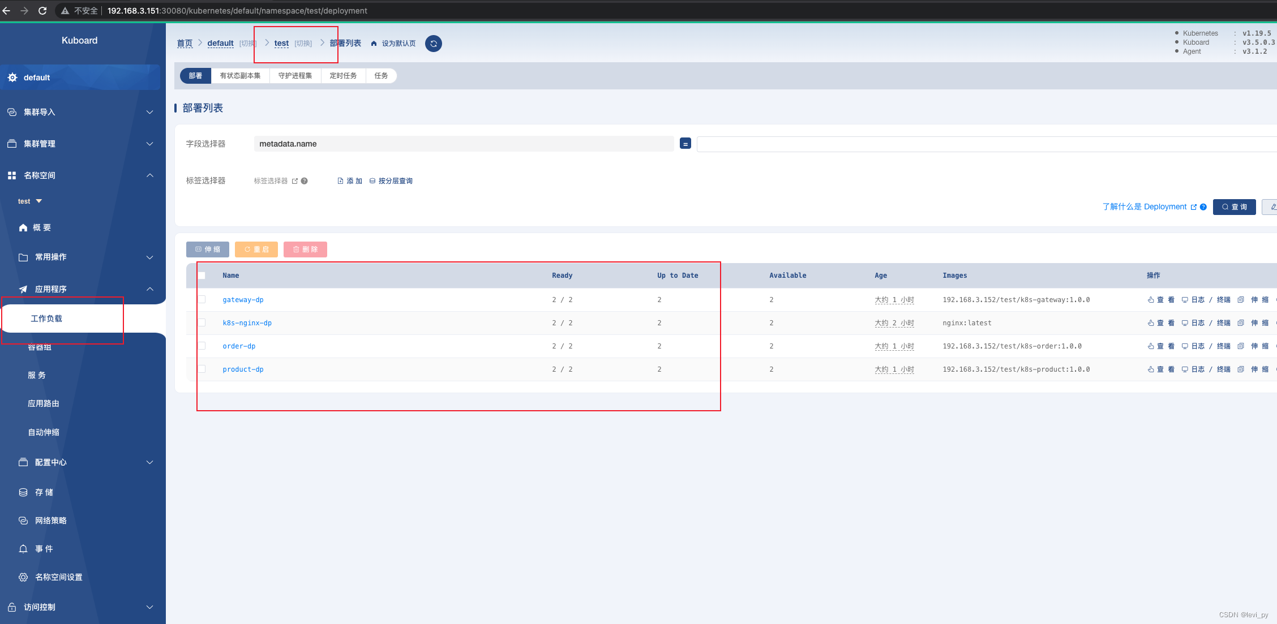The height and width of the screenshot is (624, 1277).
Task: Check the k8s-nginx-dp row checkbox
Action: pos(202,322)
